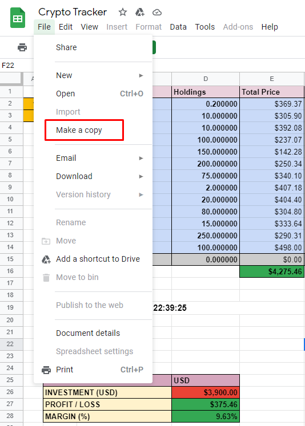This screenshot has width=305, height=426.
Task: Click the $498.00 cell
Action: tap(272, 248)
